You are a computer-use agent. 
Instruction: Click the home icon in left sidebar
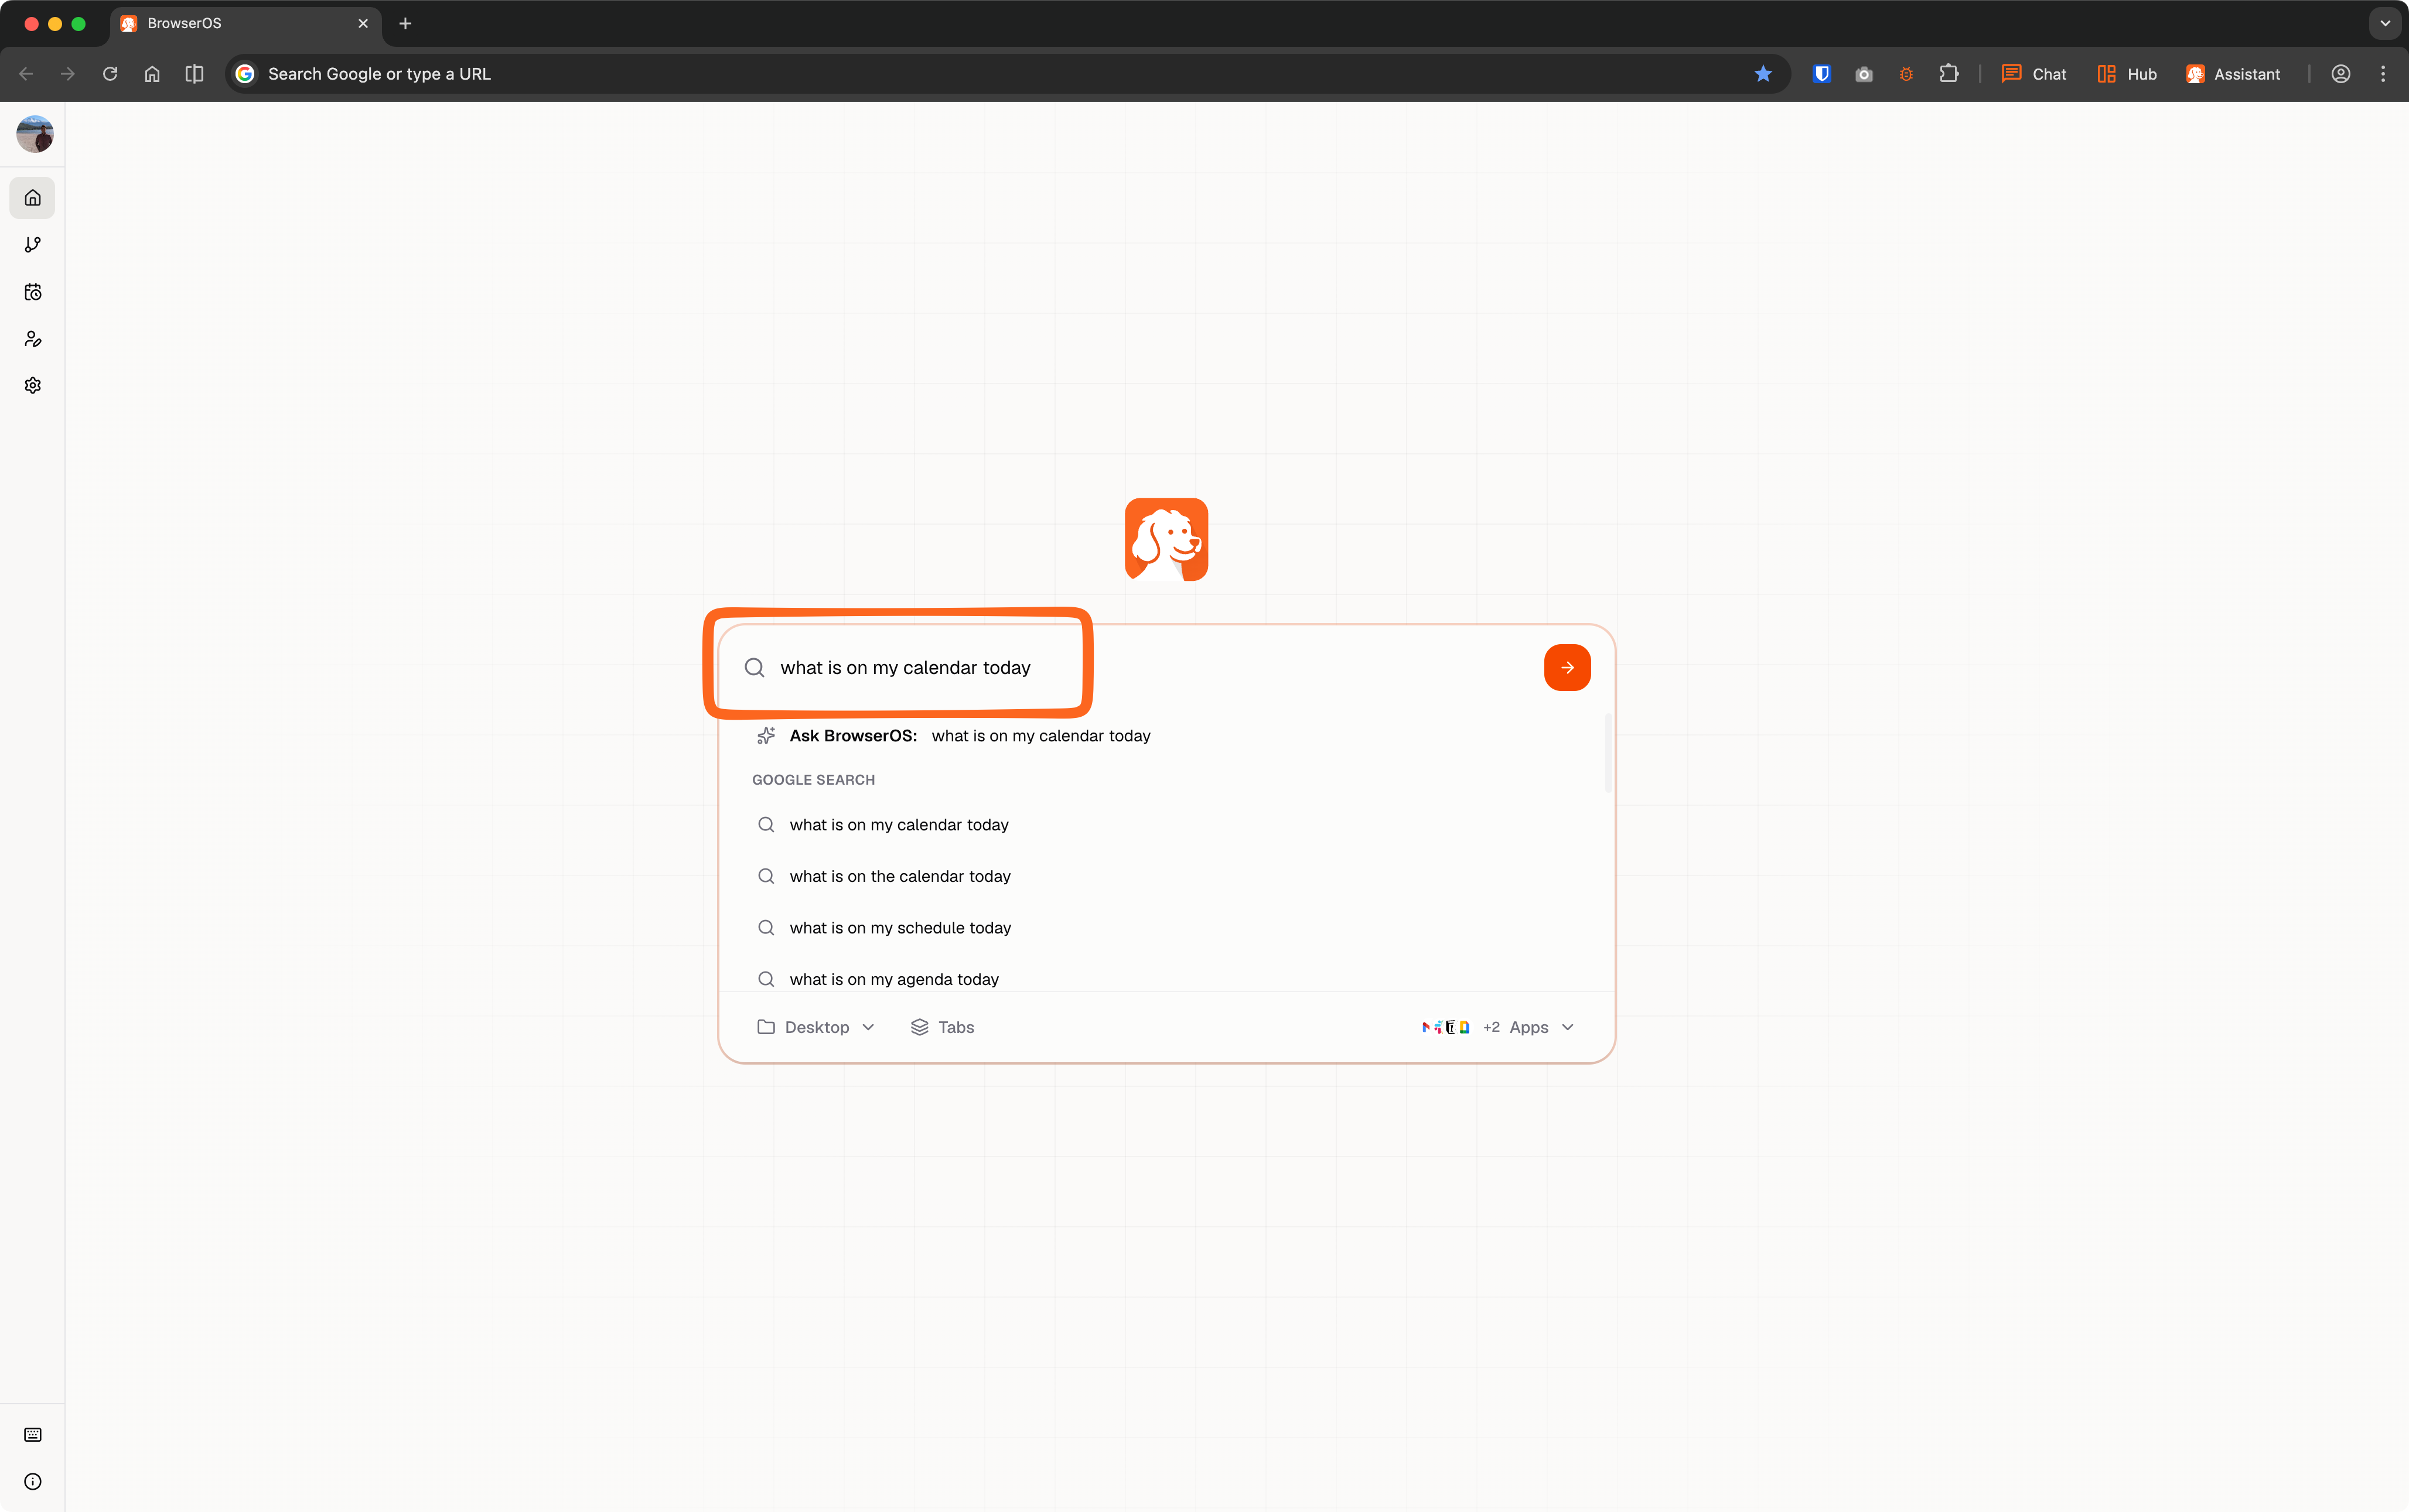33,198
